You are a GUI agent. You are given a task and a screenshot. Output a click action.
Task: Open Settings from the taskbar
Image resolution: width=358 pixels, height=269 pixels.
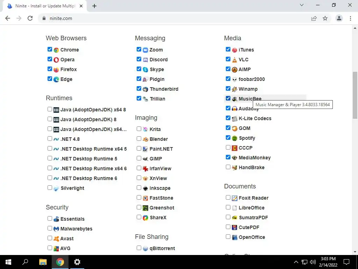tap(77, 262)
